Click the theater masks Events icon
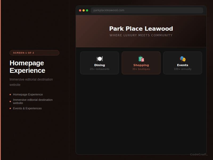The image size is (213, 160). coord(183,59)
